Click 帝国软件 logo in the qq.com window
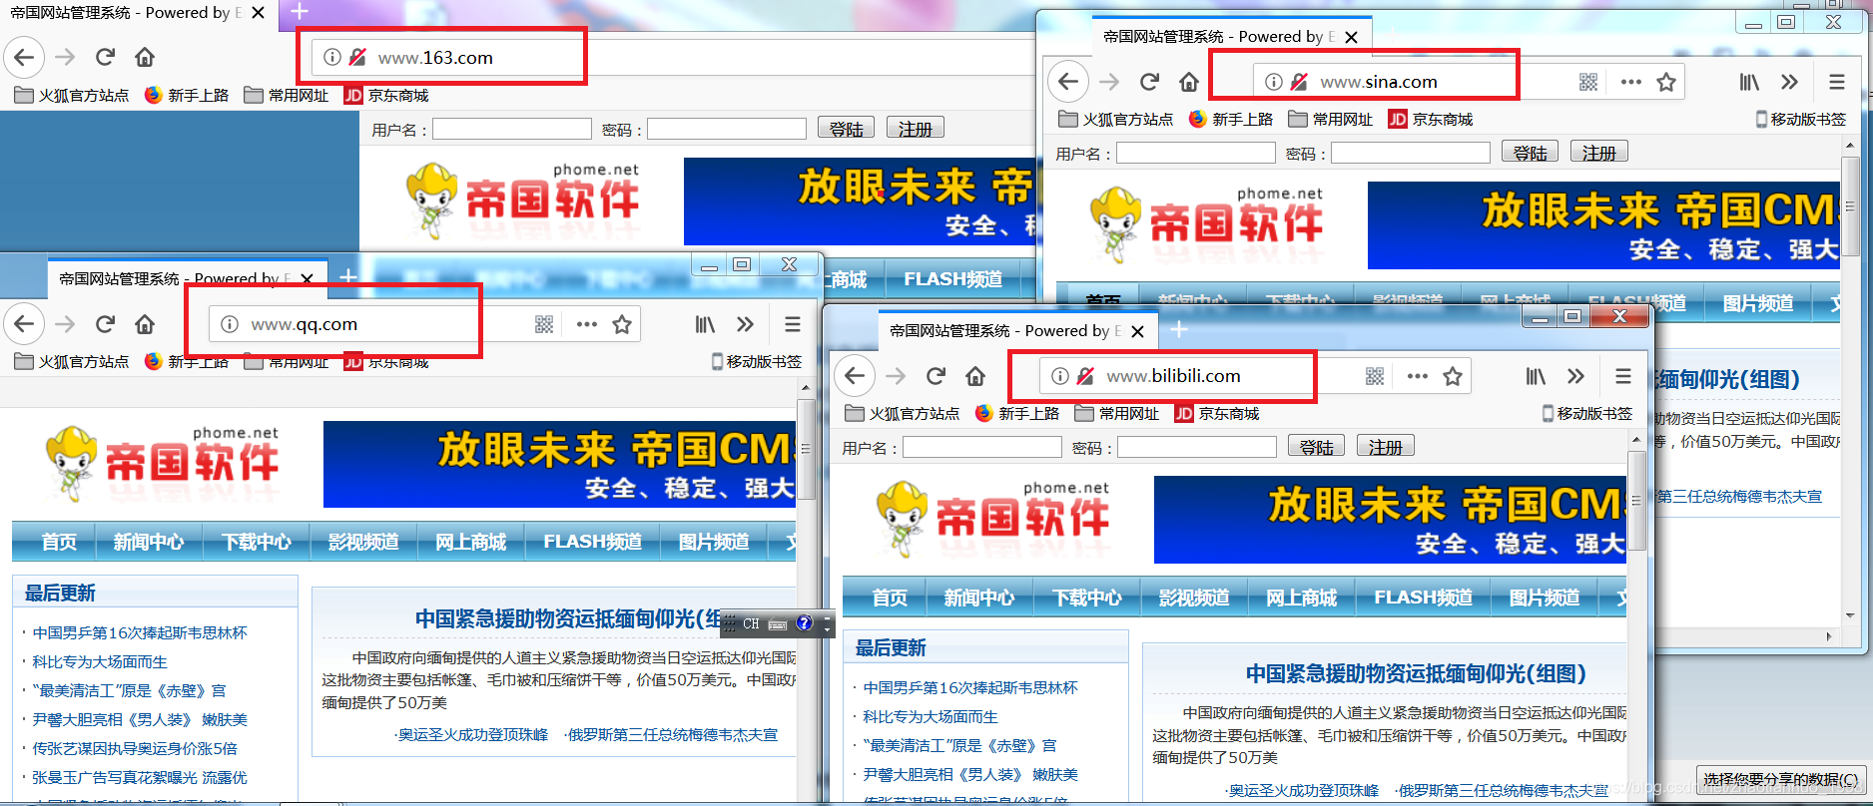This screenshot has height=806, width=1873. pos(163,462)
